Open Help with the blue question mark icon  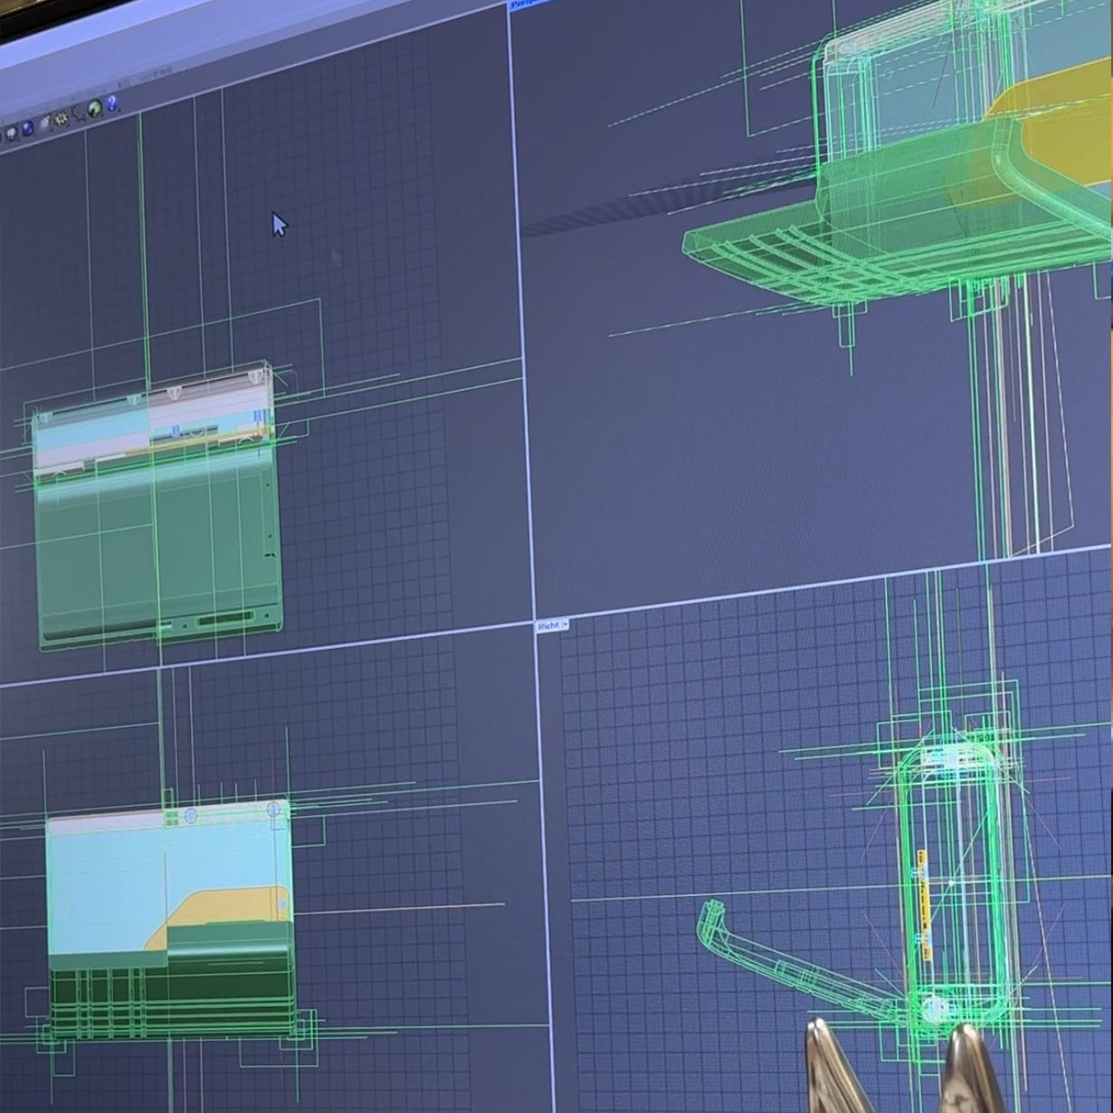111,103
